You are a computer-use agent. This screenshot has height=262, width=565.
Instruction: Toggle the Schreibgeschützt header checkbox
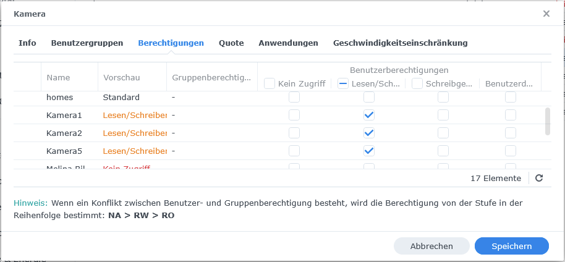point(418,83)
